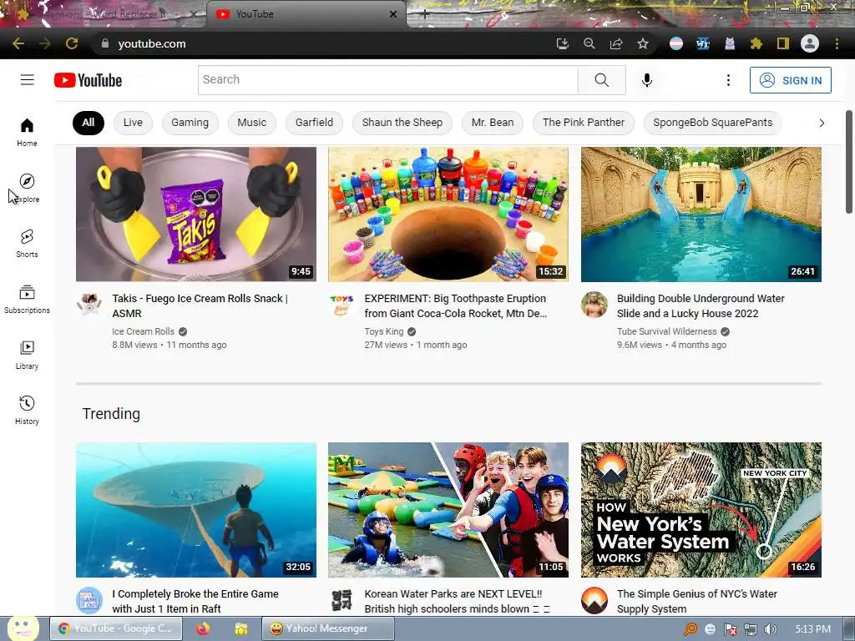Click the install app icon in address bar
The width and height of the screenshot is (855, 641).
click(562, 43)
